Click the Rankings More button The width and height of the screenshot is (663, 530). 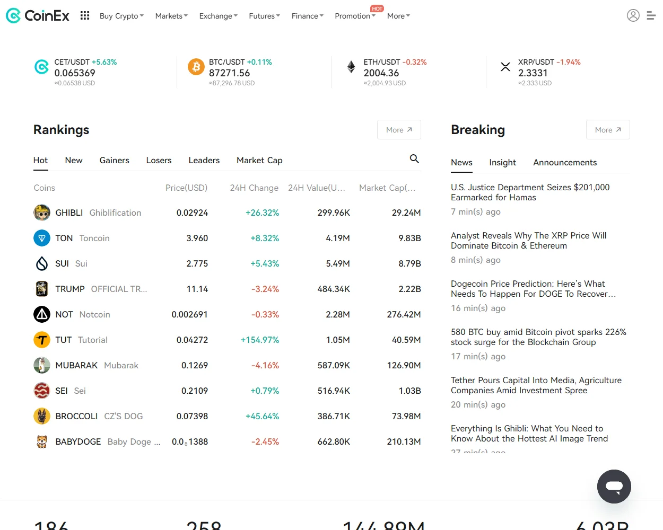click(398, 129)
